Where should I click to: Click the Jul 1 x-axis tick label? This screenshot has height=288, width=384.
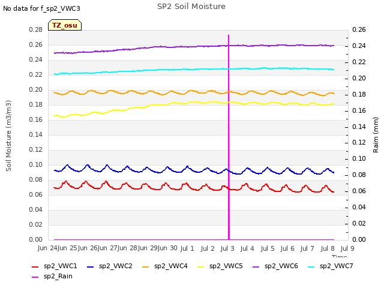point(187,248)
